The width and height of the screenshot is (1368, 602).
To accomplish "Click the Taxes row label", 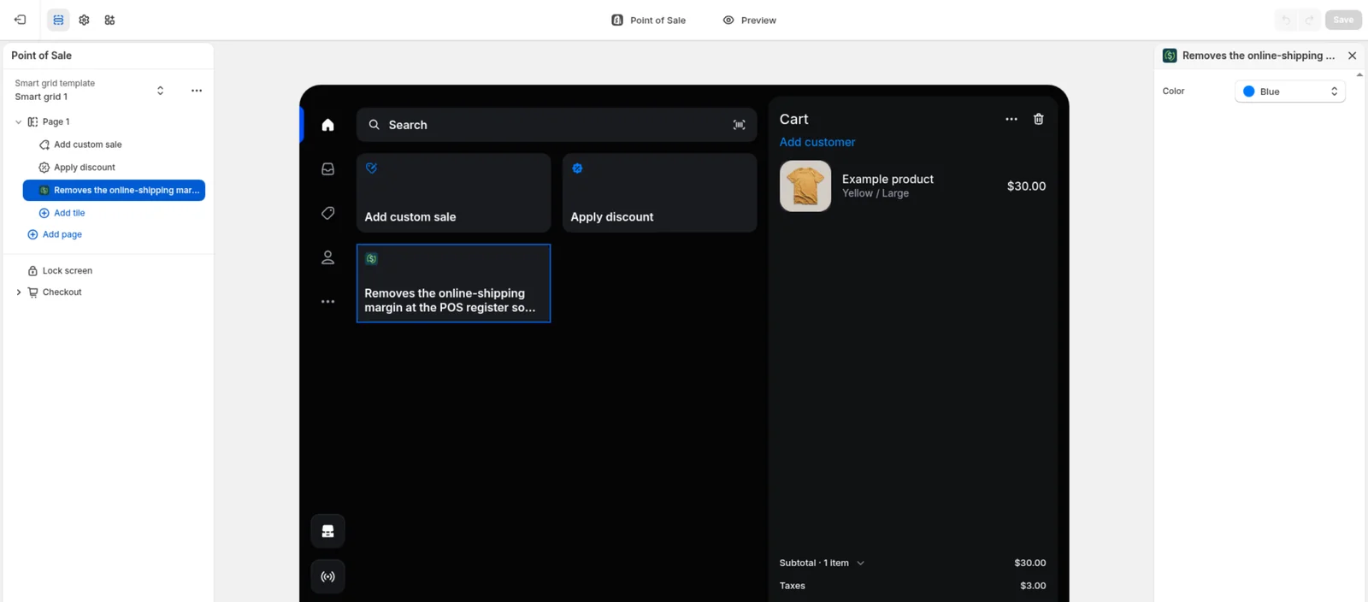I will pyautogui.click(x=793, y=586).
